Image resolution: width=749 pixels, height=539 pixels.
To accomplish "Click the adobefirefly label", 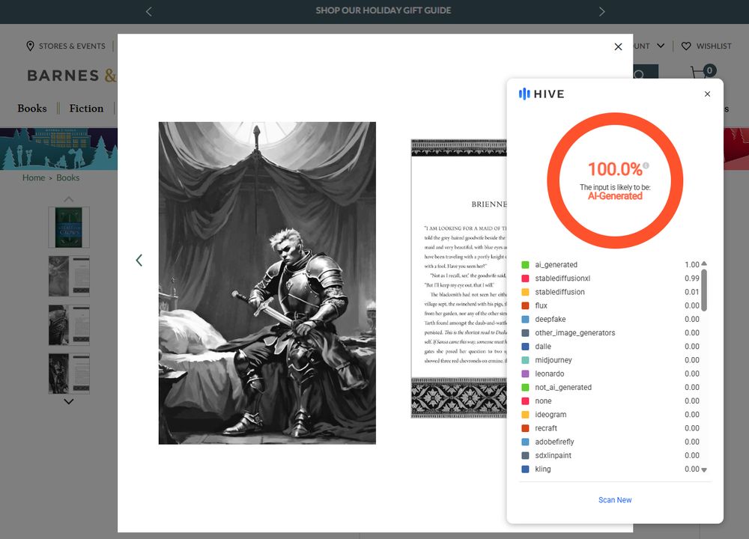I will tap(554, 442).
